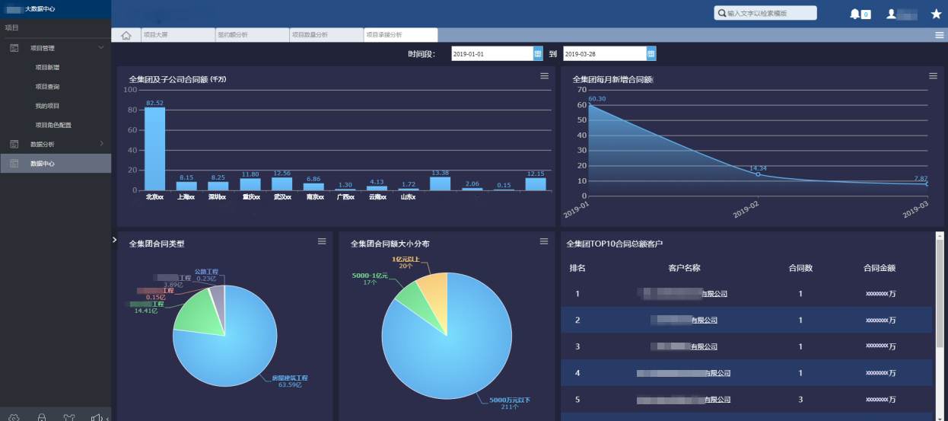948x421 pixels.
Task: Select the 数据中心 menu item
Action: pos(56,164)
